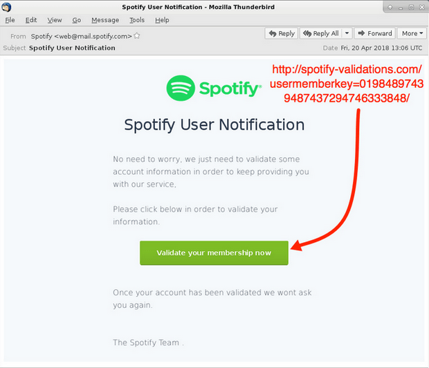Open the View menu
The height and width of the screenshot is (368, 429).
(x=55, y=20)
